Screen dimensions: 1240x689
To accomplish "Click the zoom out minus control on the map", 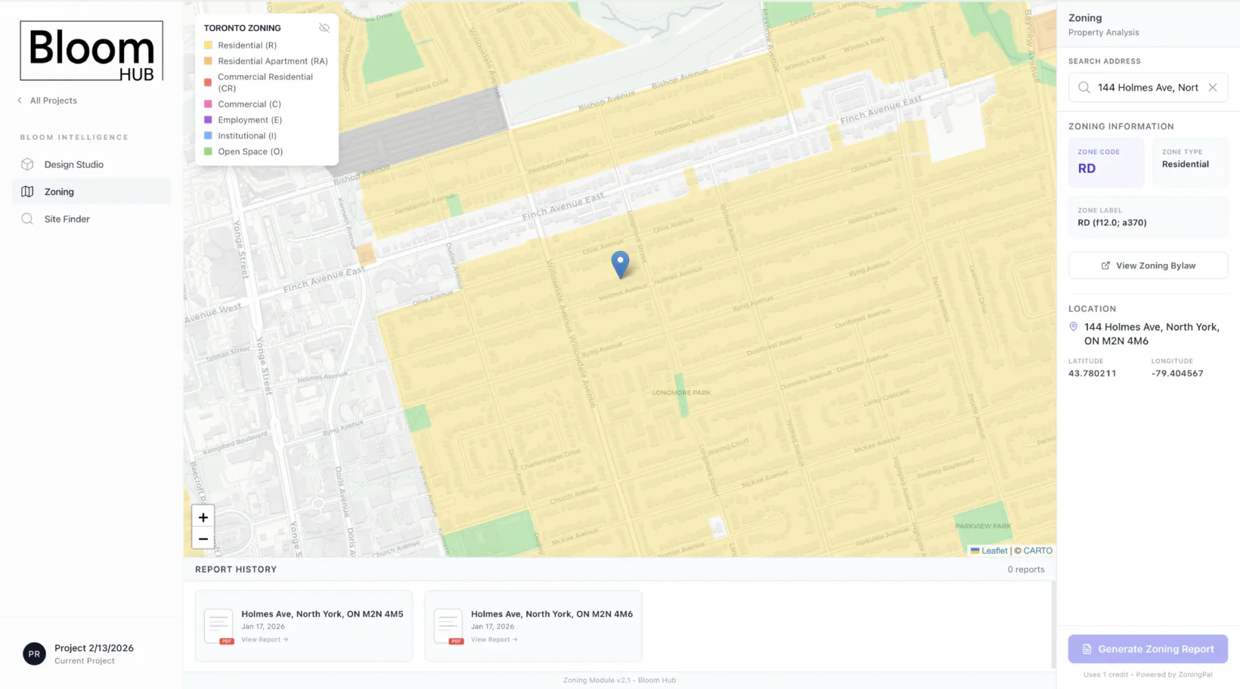I will [x=203, y=539].
